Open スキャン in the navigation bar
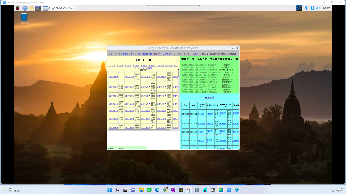Viewport: 346px width, 194px height. (x=167, y=54)
